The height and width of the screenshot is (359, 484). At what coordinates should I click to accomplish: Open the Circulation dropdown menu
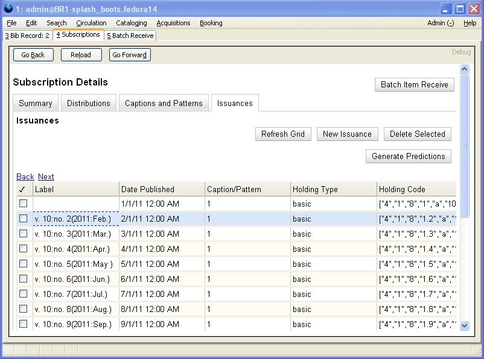tap(91, 23)
